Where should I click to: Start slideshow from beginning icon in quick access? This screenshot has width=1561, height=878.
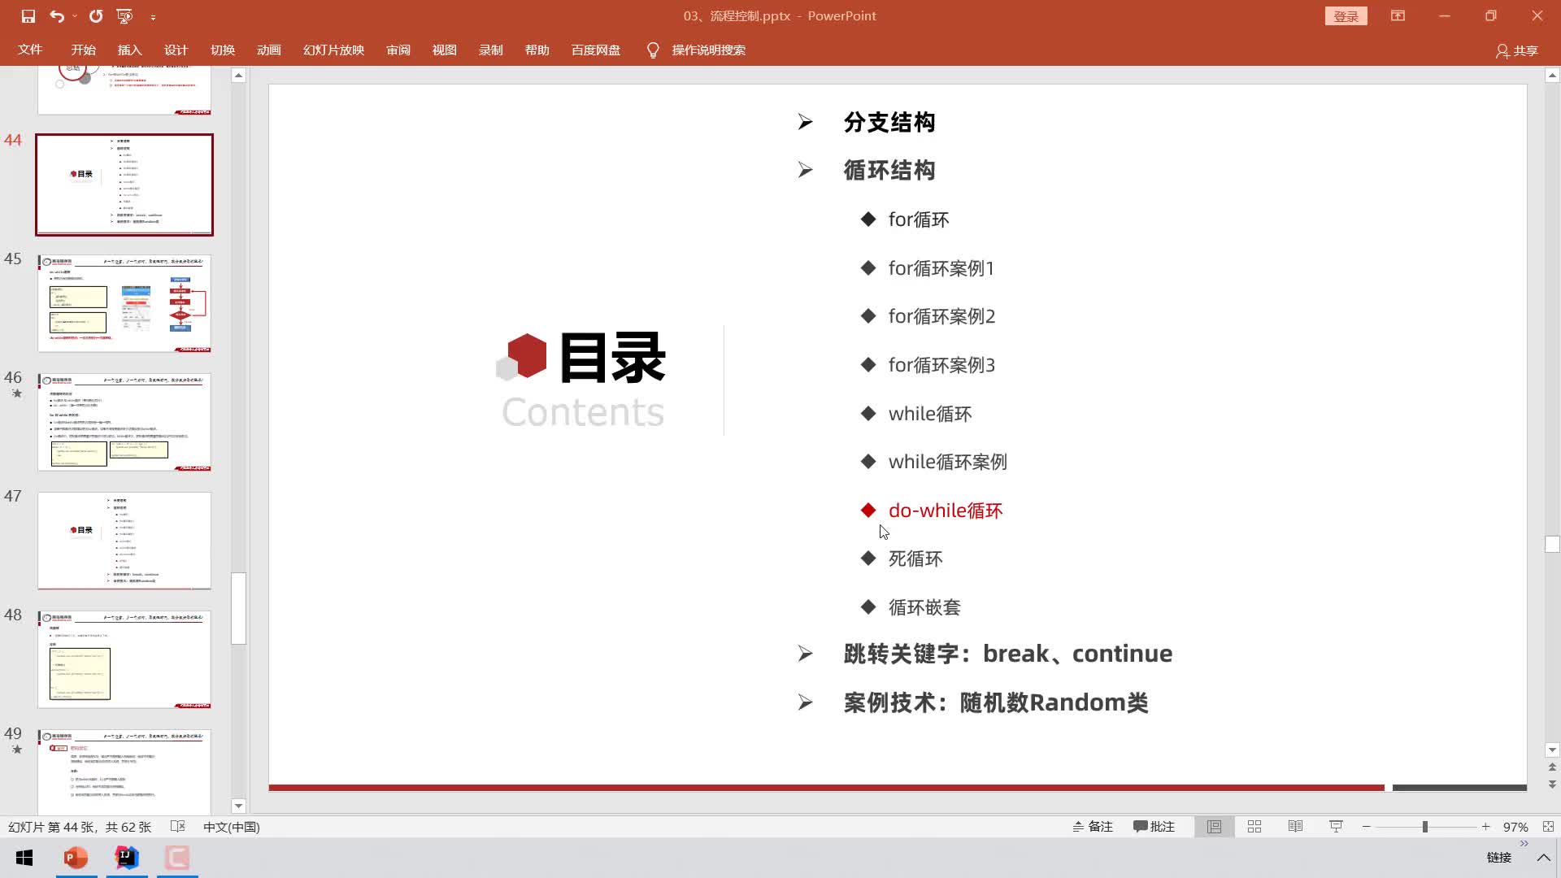124,16
